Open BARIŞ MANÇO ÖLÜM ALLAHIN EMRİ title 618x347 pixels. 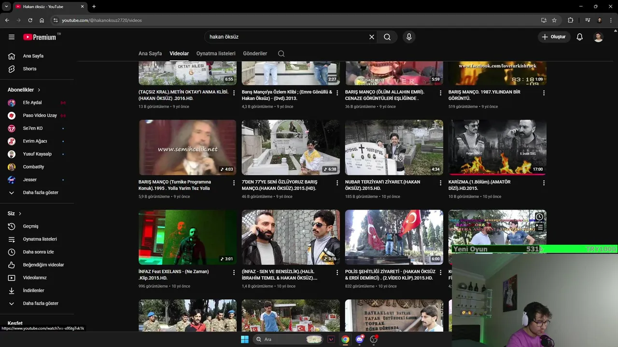[x=385, y=95]
